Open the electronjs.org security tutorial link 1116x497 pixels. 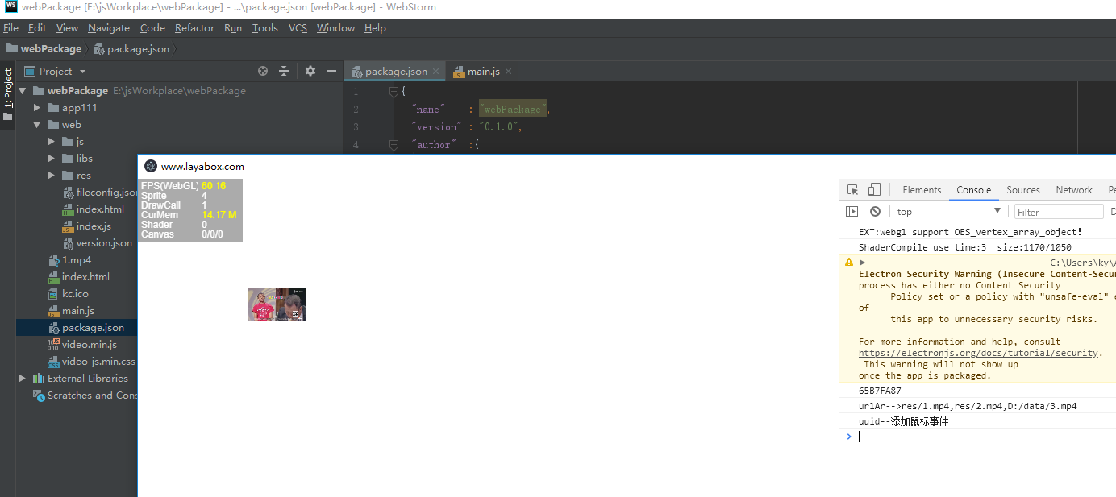978,353
